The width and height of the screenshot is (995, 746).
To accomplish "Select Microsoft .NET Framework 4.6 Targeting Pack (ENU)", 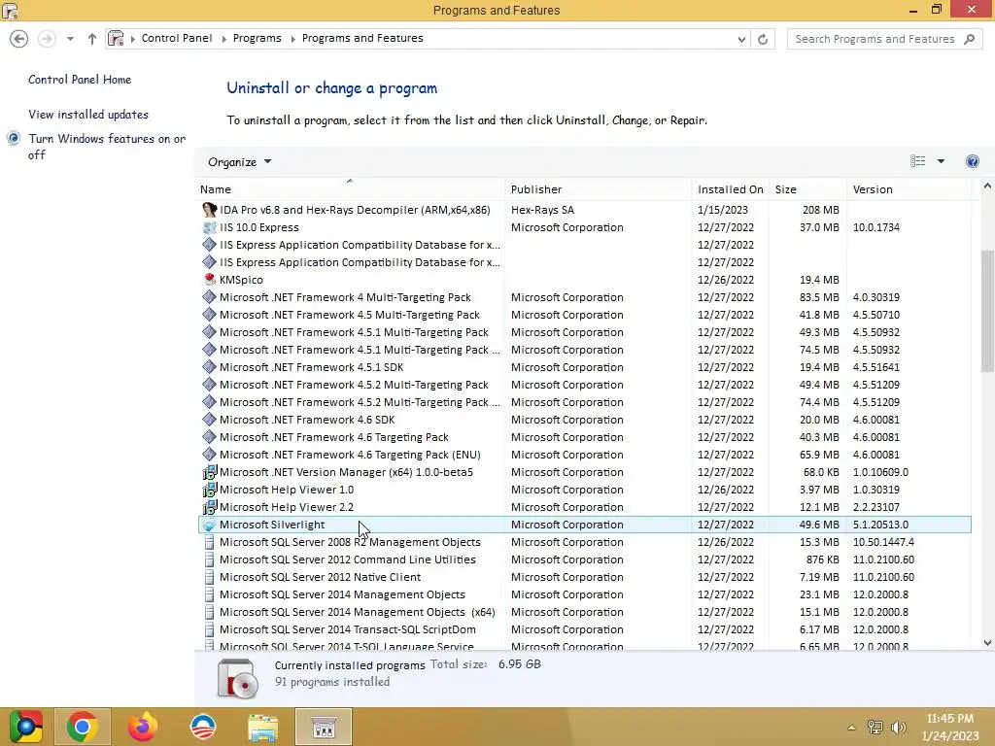I will point(350,455).
